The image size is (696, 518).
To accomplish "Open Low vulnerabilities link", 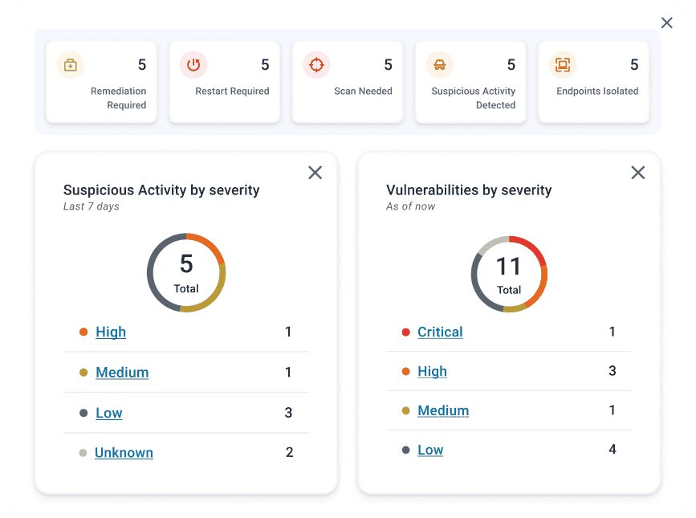I will pos(430,451).
